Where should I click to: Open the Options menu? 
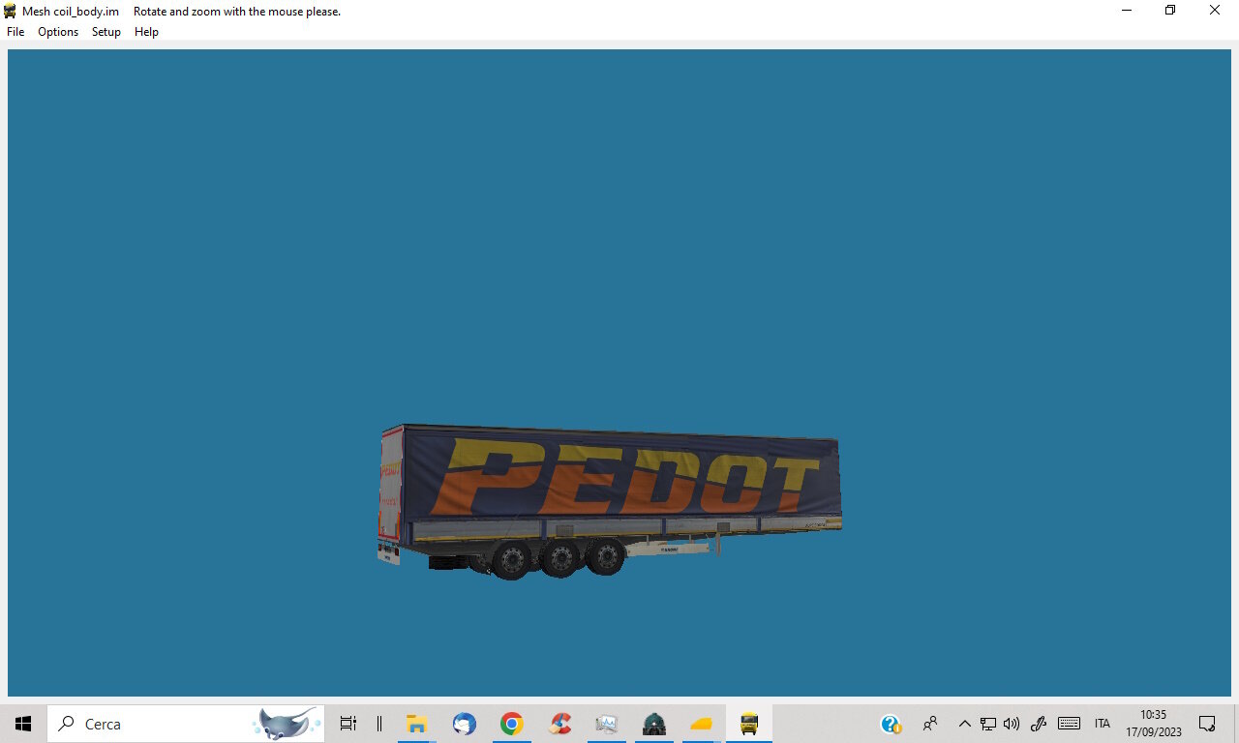coord(58,32)
